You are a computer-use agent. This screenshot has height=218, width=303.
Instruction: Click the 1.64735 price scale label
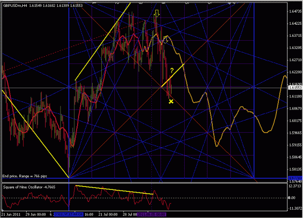pos(295,12)
